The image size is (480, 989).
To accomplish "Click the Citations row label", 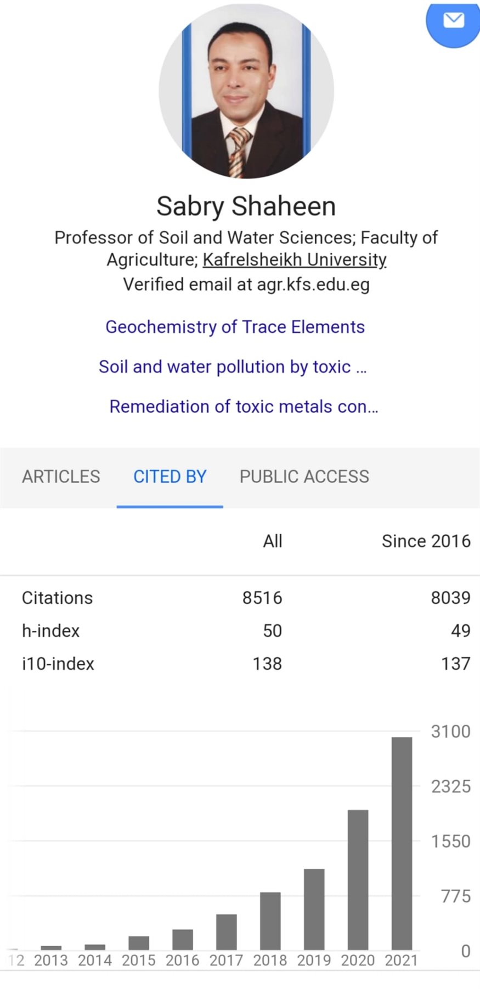I will pyautogui.click(x=57, y=598).
